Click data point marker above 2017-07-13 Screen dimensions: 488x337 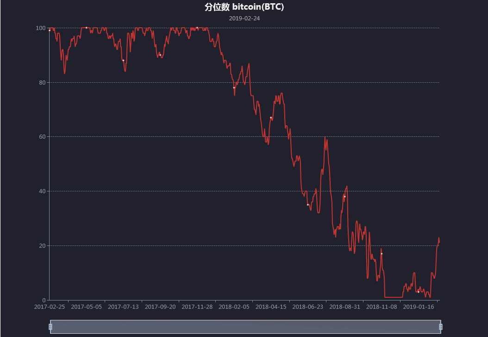point(123,61)
